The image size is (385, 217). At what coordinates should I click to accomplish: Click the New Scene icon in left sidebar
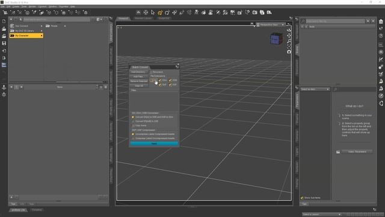click(x=4, y=22)
